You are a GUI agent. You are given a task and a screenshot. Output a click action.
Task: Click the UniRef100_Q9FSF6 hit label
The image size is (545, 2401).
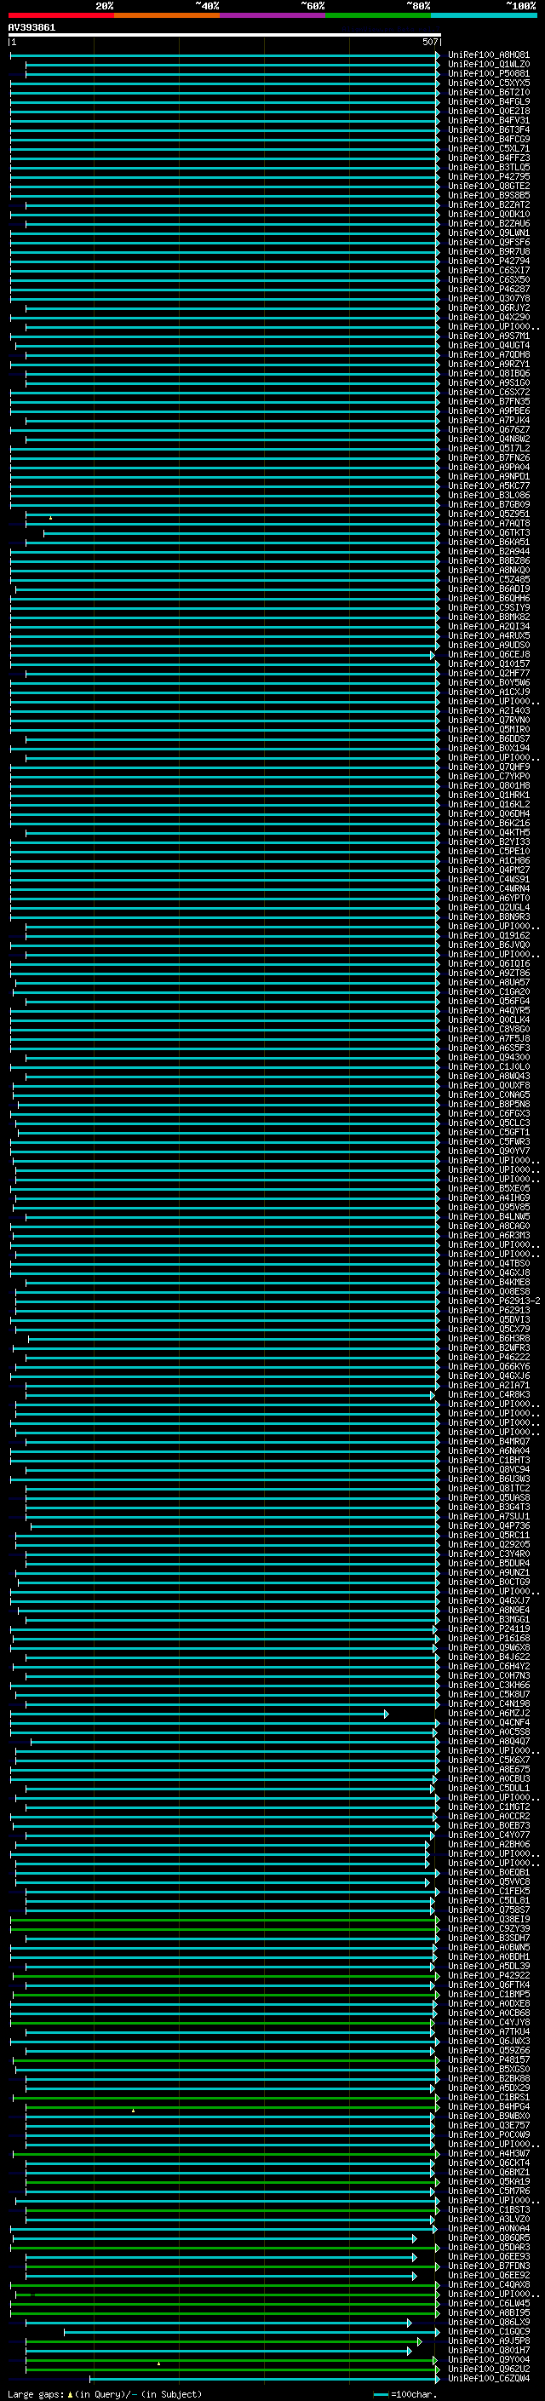[x=489, y=243]
